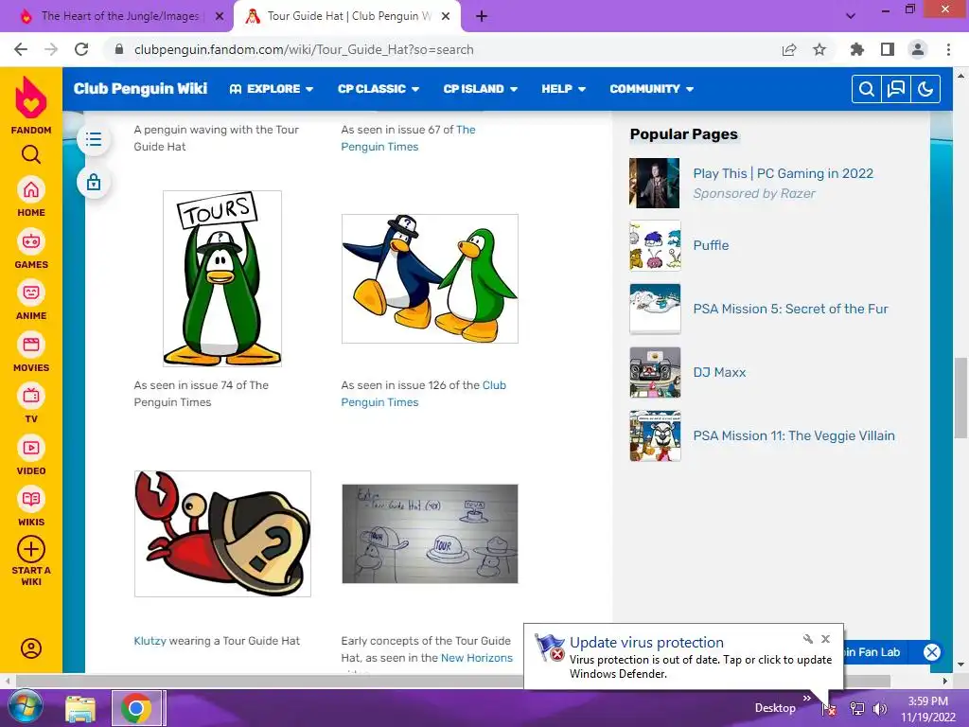Screen dimensions: 969x727
Task: Bookmark this page with the star
Action: [819, 49]
